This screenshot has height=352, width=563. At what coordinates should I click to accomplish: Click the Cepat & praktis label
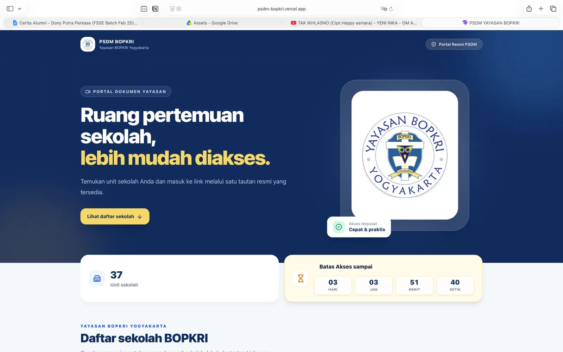point(367,230)
